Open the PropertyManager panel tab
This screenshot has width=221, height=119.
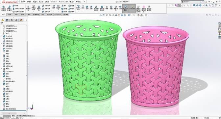[7, 20]
